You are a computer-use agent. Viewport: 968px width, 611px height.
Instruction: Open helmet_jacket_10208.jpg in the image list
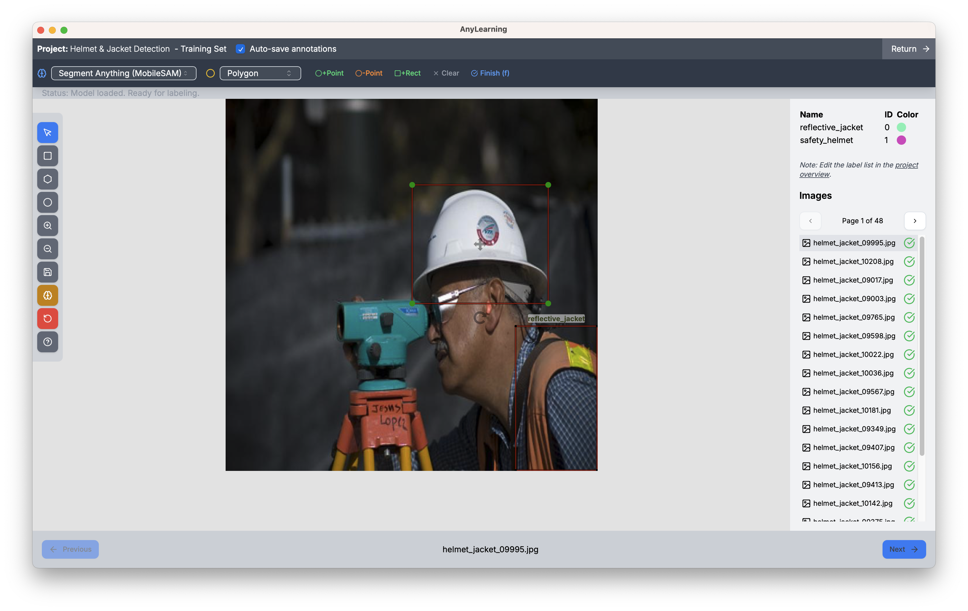(x=853, y=262)
